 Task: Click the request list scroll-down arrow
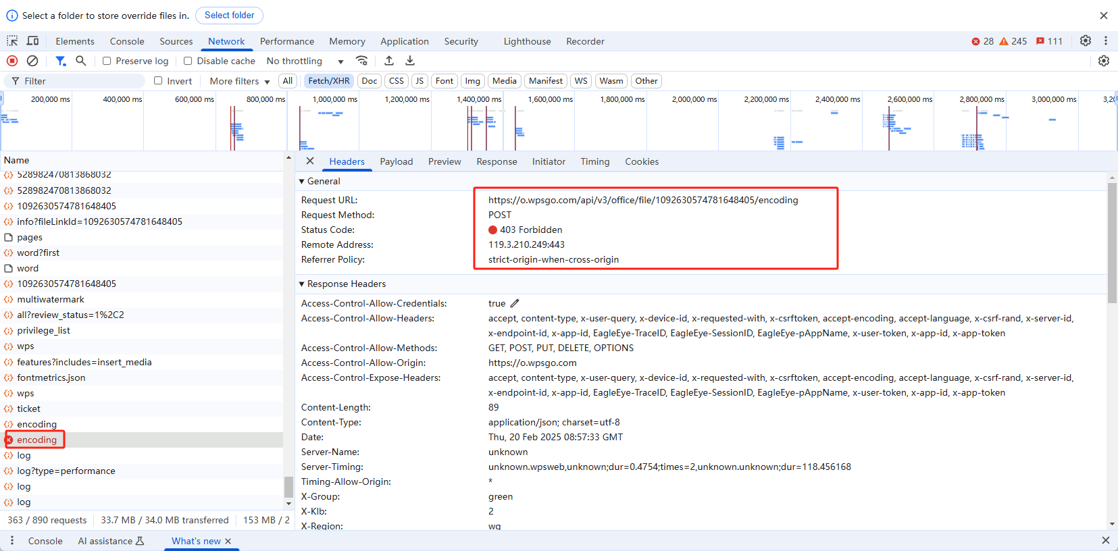[x=289, y=503]
